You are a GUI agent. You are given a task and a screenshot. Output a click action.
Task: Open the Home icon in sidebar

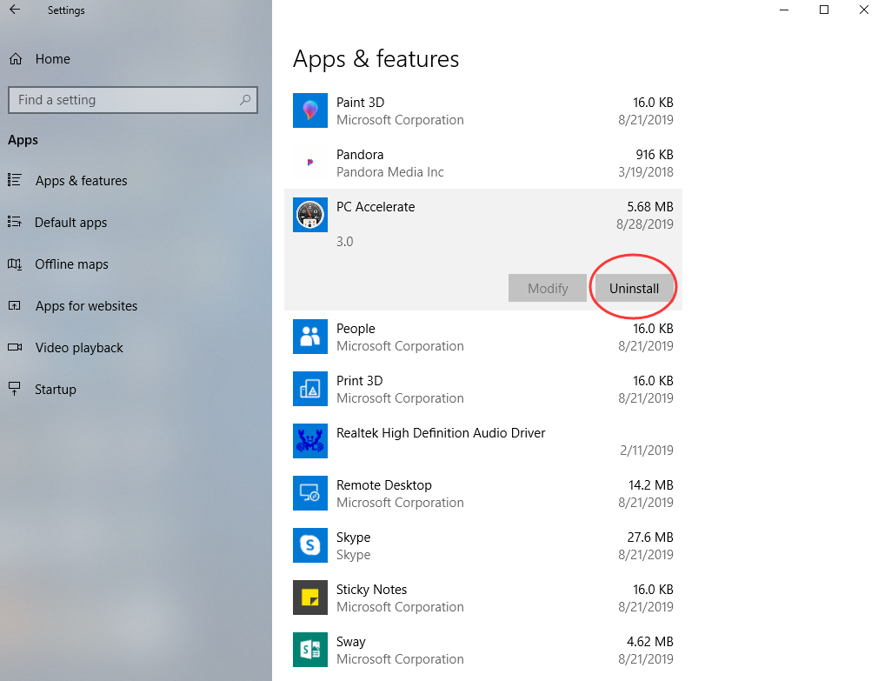(x=16, y=59)
